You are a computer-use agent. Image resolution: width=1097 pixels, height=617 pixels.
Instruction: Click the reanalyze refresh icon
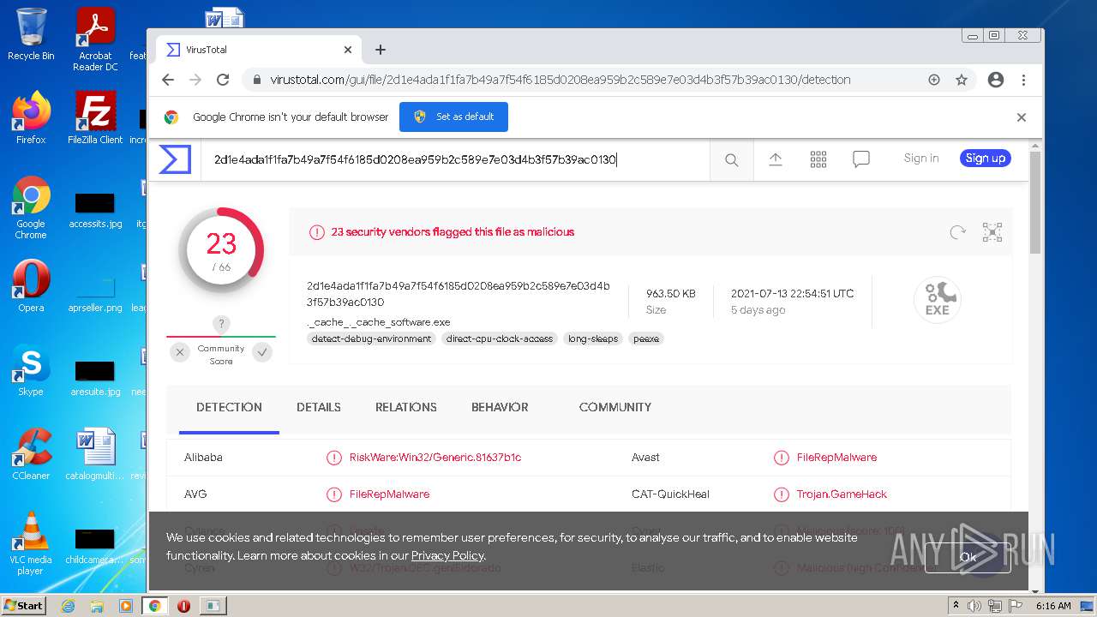[x=958, y=232]
